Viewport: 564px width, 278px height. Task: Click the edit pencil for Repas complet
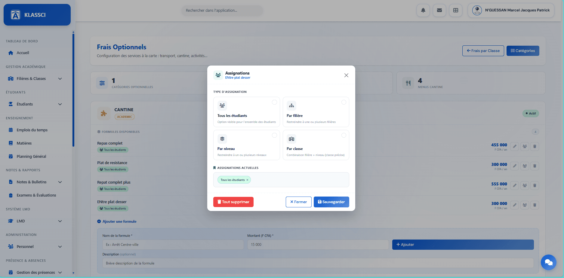pos(514,146)
